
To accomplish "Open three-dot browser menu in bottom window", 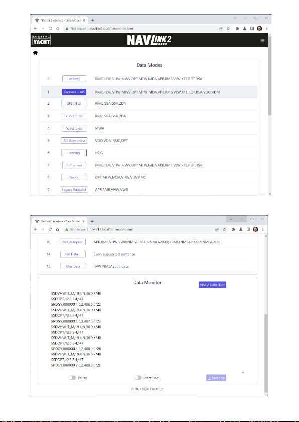I will (263, 229).
